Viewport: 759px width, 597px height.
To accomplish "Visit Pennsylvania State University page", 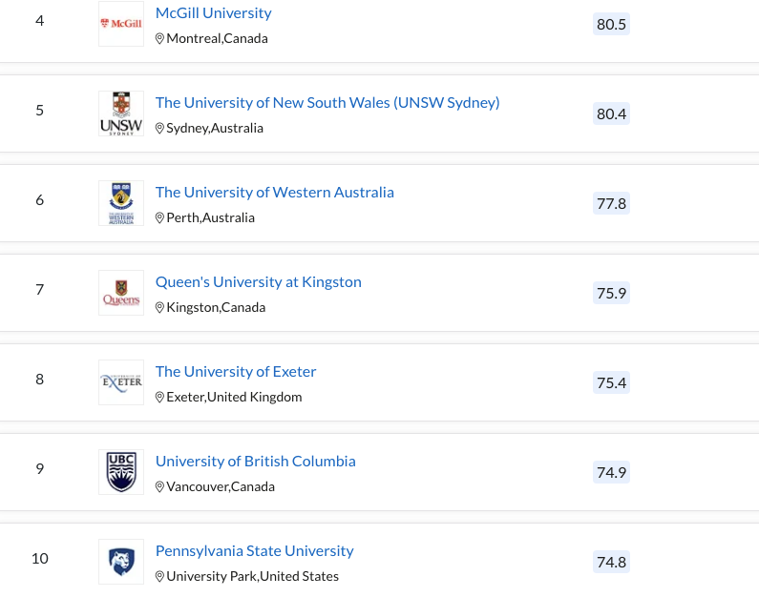I will pyautogui.click(x=254, y=551).
